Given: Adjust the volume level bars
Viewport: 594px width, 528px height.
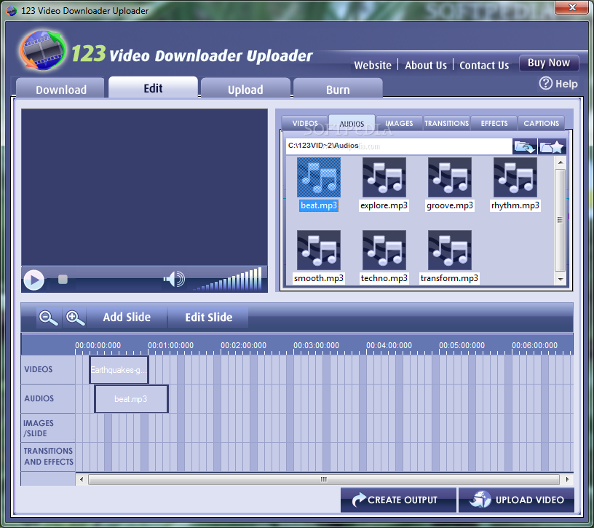Looking at the screenshot, I should point(228,280).
